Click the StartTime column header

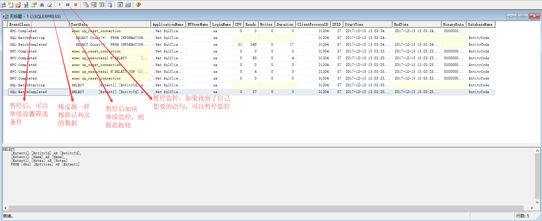coord(368,24)
